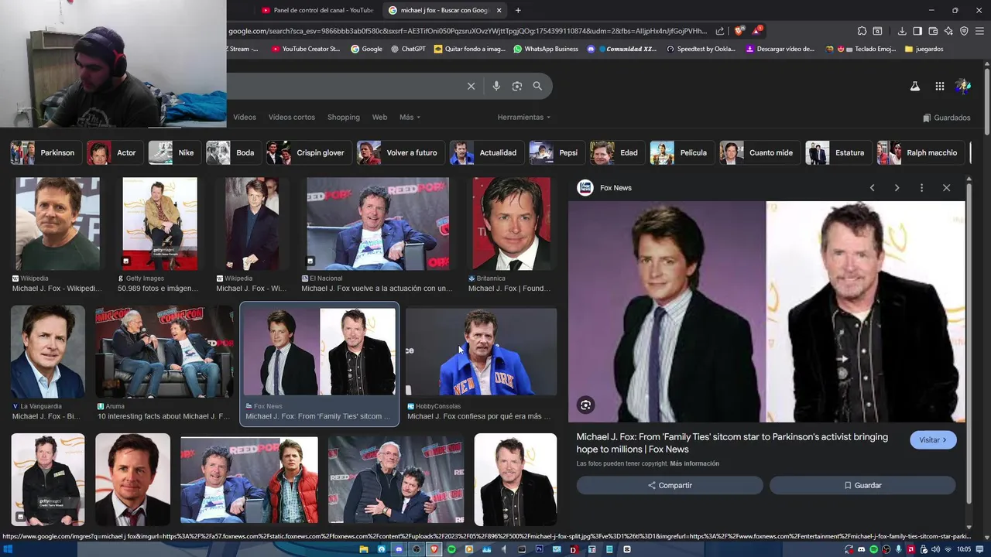Image resolution: width=991 pixels, height=557 pixels.
Task: Open a new browser tab
Action: coord(518,10)
